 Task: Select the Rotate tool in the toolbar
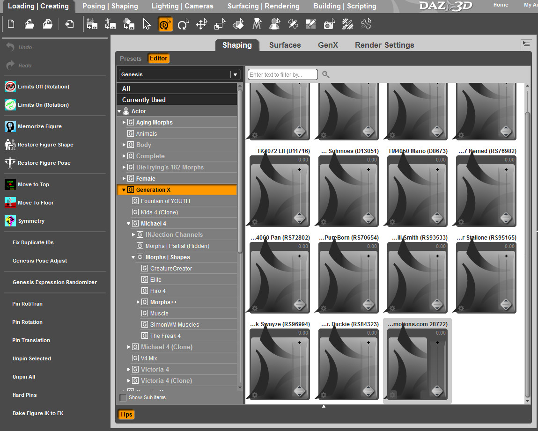(183, 24)
